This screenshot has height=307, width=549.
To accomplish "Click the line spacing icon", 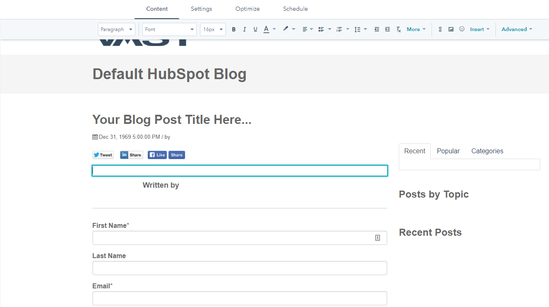I will [357, 29].
